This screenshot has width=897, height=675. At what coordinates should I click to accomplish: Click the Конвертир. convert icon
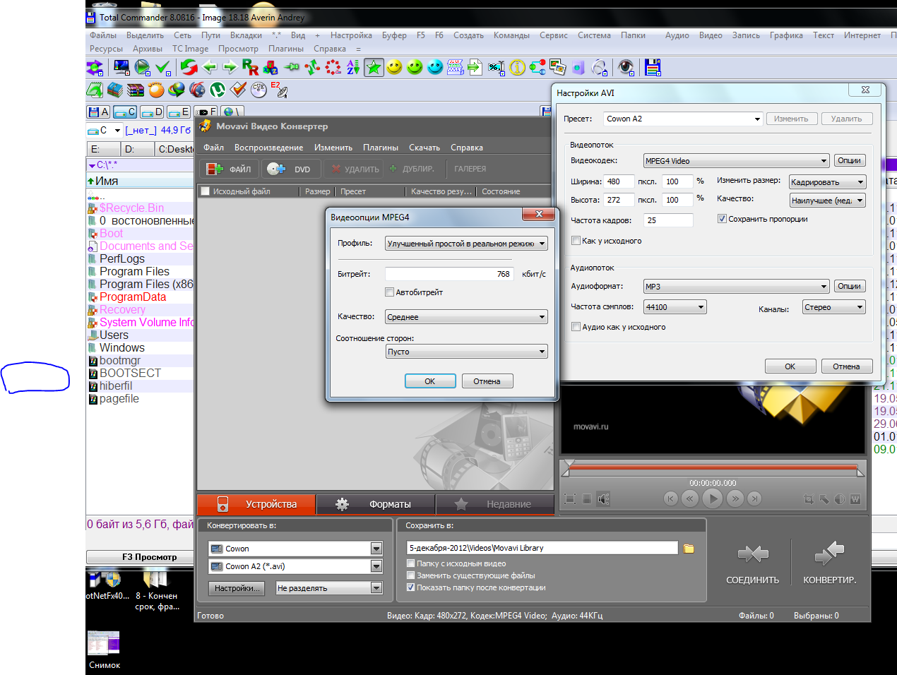pyautogui.click(x=829, y=554)
